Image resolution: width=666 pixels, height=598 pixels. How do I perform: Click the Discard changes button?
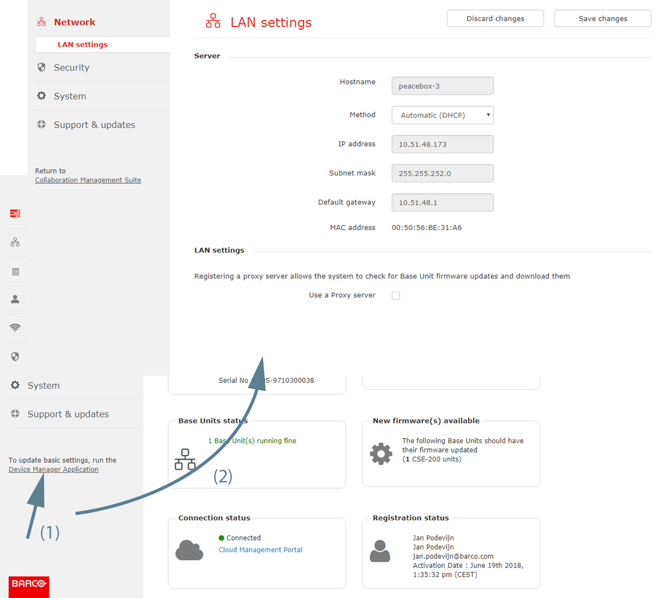pos(495,18)
